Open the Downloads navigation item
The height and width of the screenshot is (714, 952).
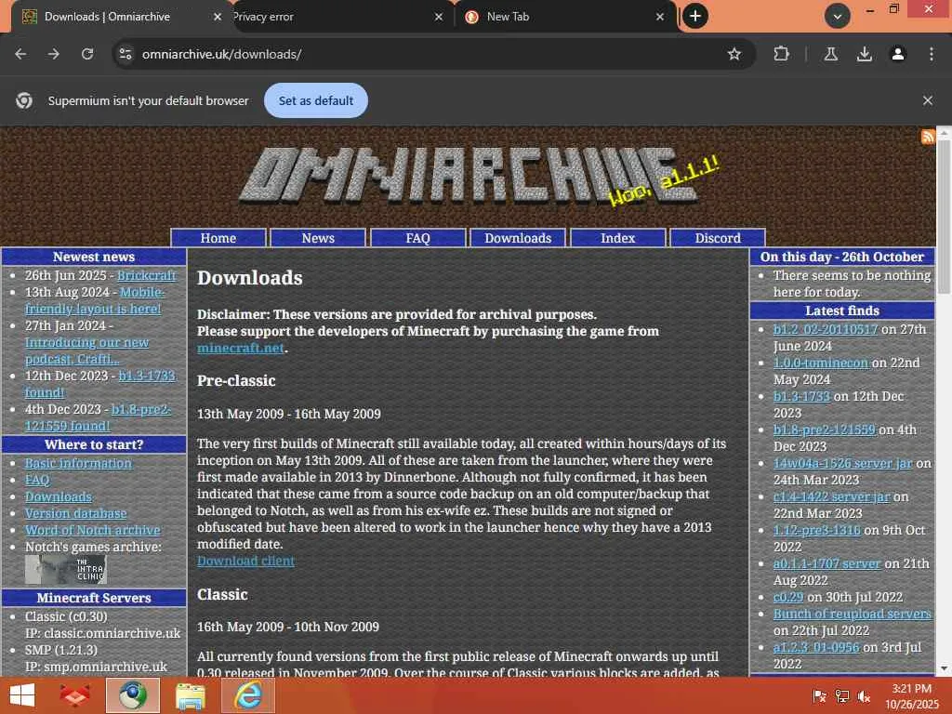[x=518, y=238]
